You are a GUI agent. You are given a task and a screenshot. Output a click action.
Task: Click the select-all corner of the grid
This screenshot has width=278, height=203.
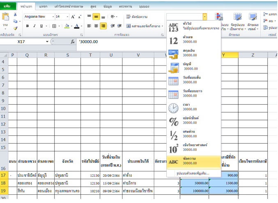[4, 55]
